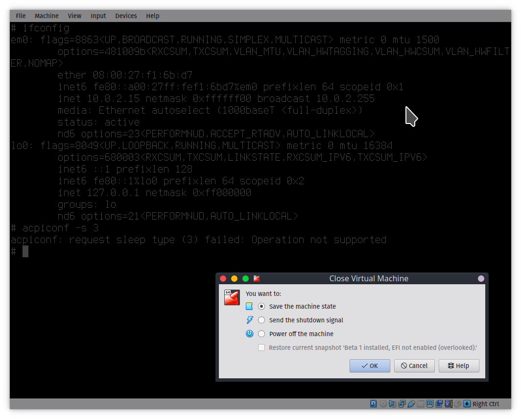This screenshot has width=521, height=419.
Task: Click the network adapter status icon
Action: [402, 404]
